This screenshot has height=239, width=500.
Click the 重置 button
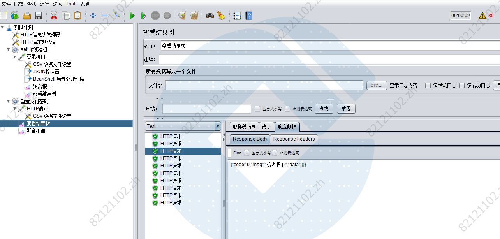click(x=346, y=109)
